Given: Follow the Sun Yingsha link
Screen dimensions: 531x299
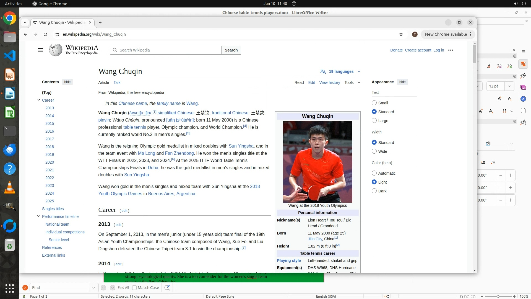Looking at the screenshot, I should tap(241, 146).
